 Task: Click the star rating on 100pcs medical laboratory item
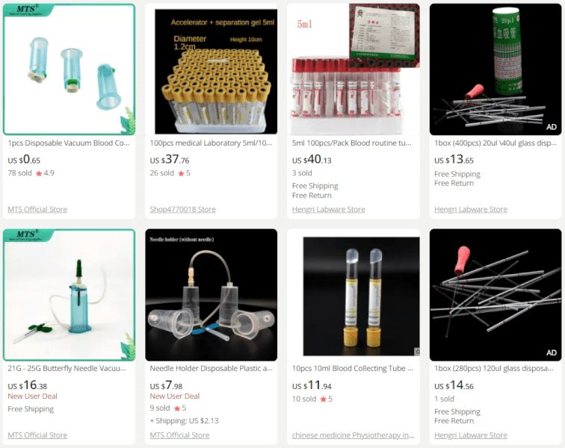pyautogui.click(x=184, y=173)
